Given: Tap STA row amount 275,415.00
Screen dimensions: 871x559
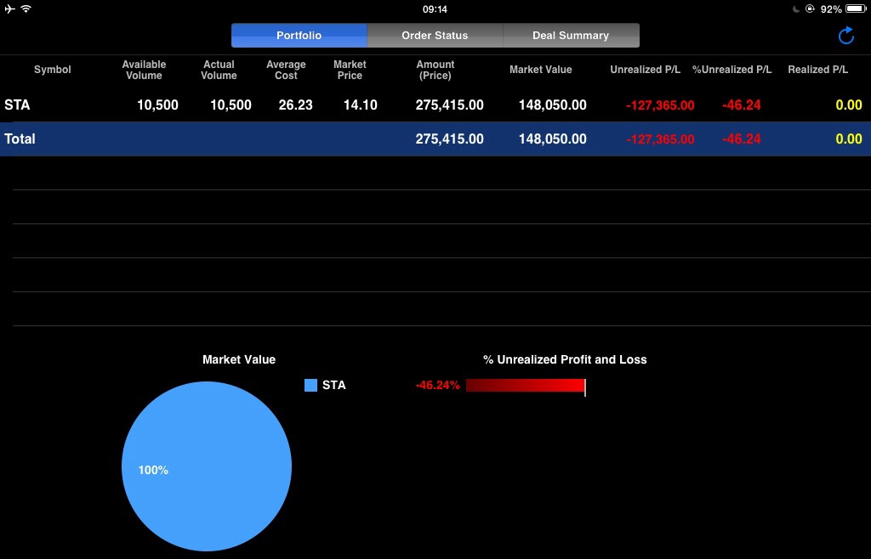Looking at the screenshot, I should 449,104.
